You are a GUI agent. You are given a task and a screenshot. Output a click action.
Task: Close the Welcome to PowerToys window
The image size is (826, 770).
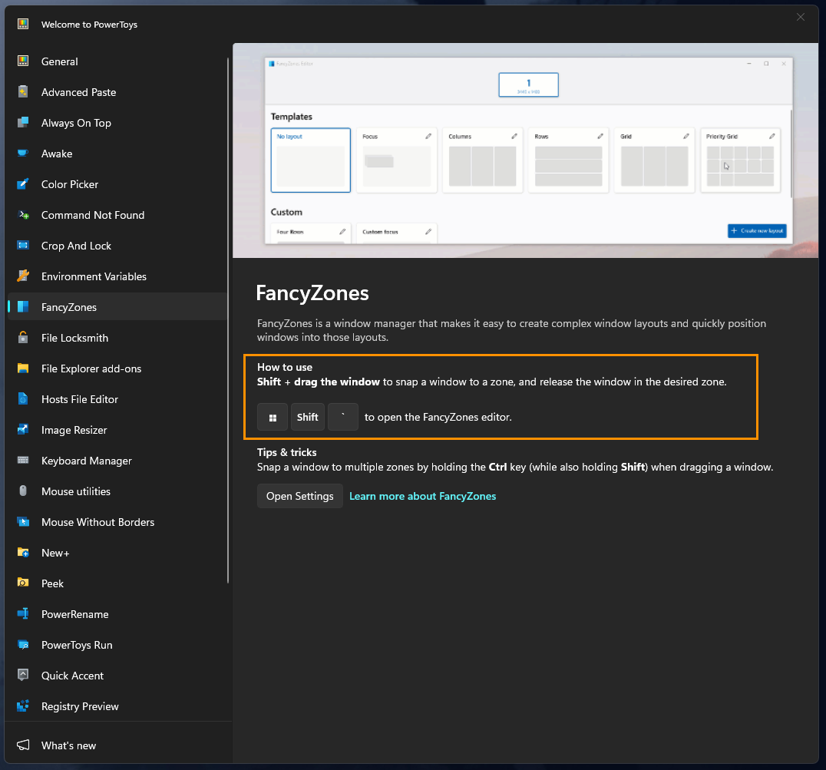tap(800, 17)
